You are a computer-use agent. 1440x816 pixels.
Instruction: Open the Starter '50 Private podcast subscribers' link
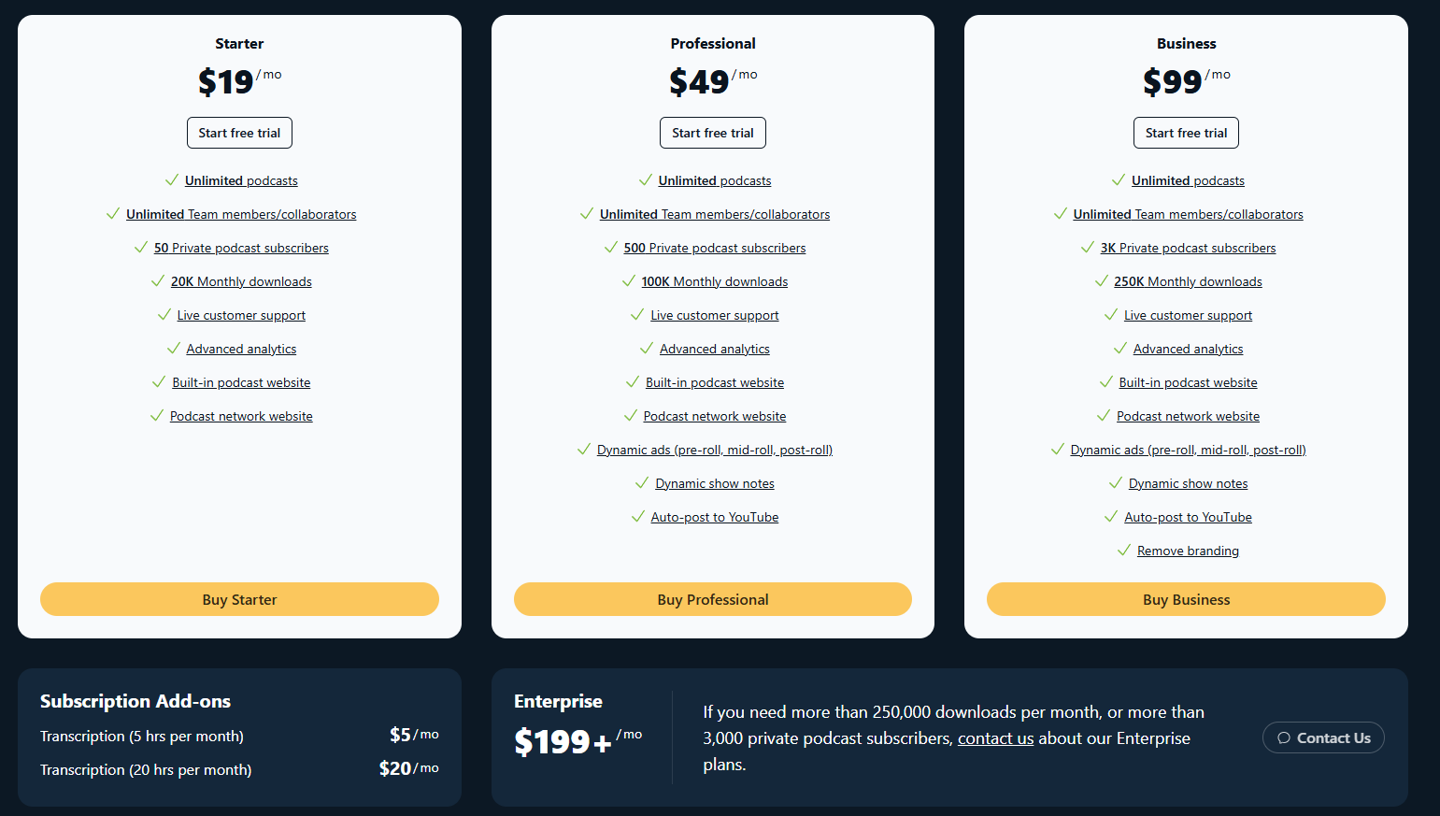click(x=241, y=248)
